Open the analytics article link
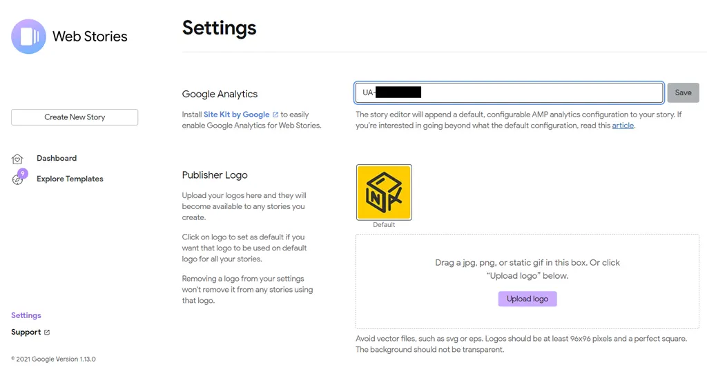The height and width of the screenshot is (376, 707). point(623,126)
